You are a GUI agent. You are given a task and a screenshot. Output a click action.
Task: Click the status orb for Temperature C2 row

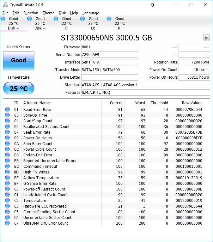(7, 201)
